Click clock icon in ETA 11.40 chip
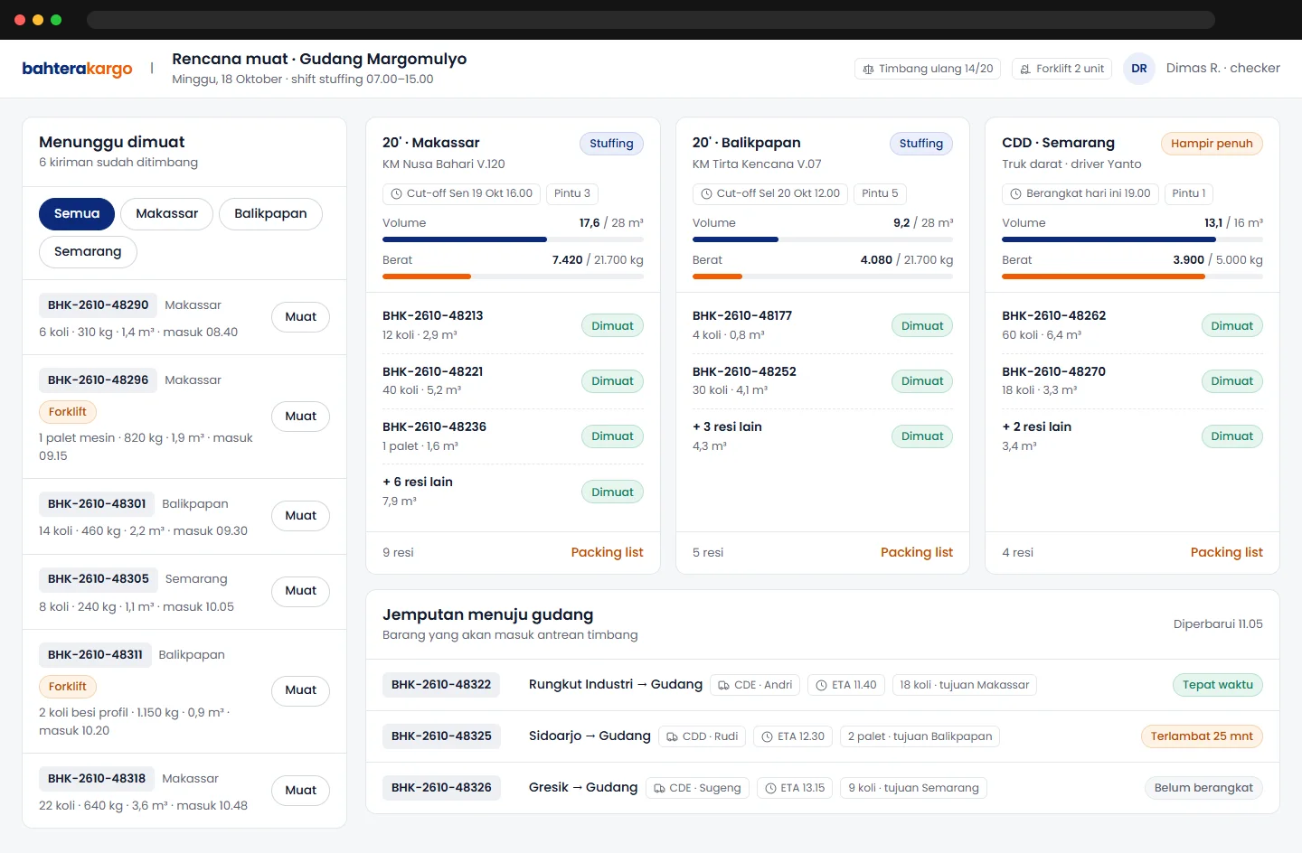Viewport: 1302px width, 853px height. (x=821, y=685)
